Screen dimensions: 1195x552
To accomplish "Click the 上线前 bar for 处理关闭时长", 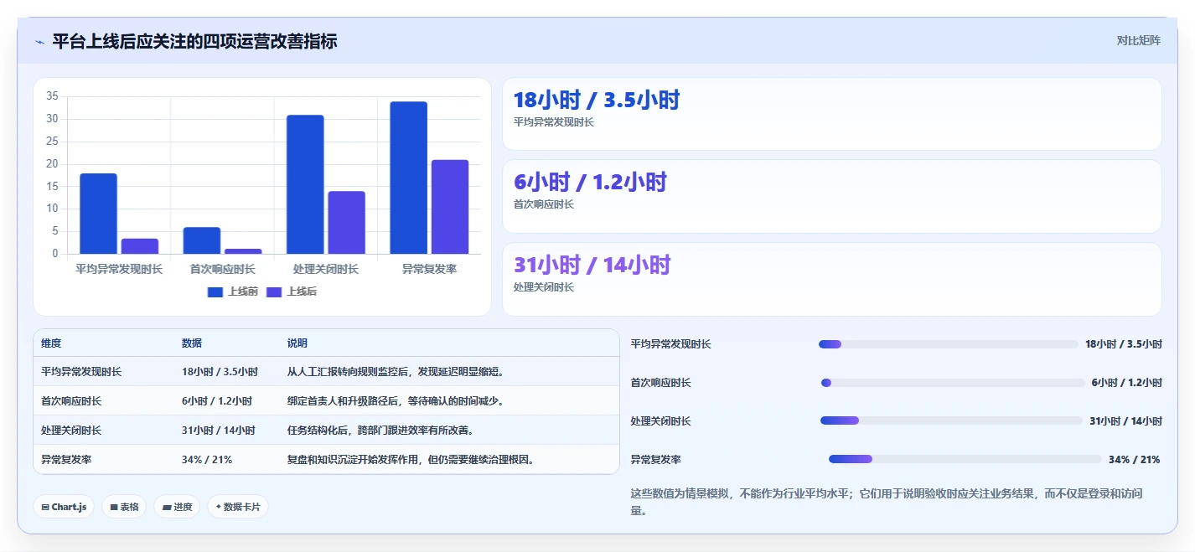I will 305,184.
